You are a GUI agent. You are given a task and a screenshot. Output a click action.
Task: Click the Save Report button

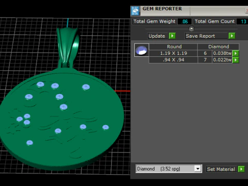tap(206, 36)
